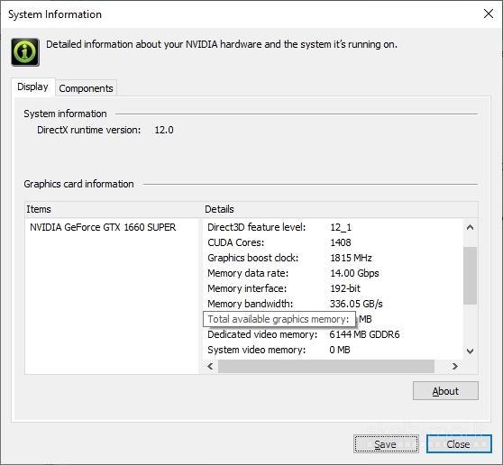This screenshot has width=503, height=465.
Task: Click the horizontal scroll left arrow
Action: point(210,366)
